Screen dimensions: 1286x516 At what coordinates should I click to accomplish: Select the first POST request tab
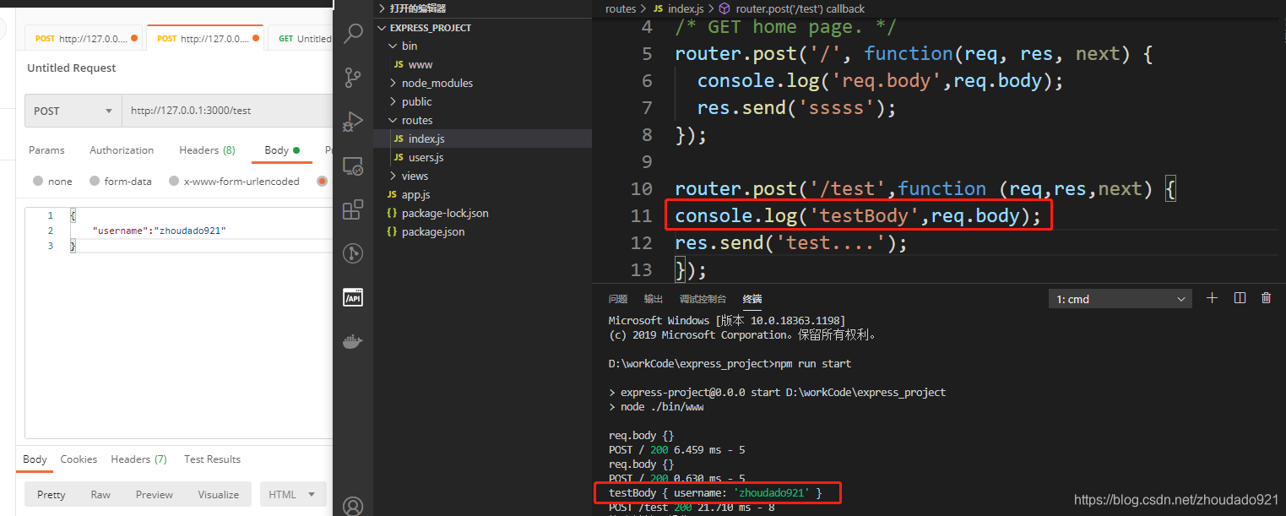click(x=84, y=39)
